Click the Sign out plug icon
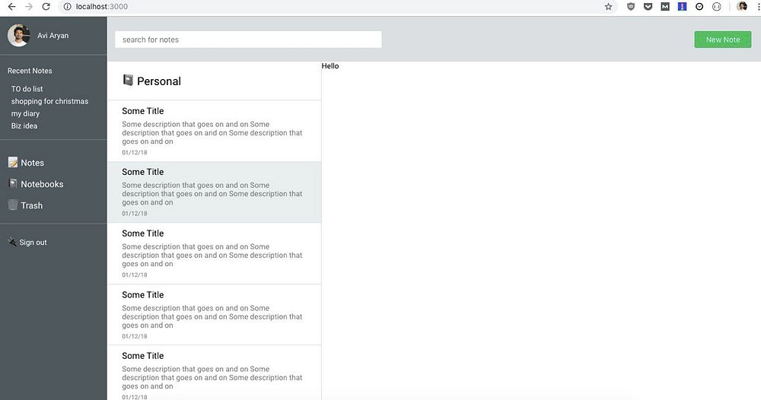This screenshot has height=400, width=761. tap(12, 242)
